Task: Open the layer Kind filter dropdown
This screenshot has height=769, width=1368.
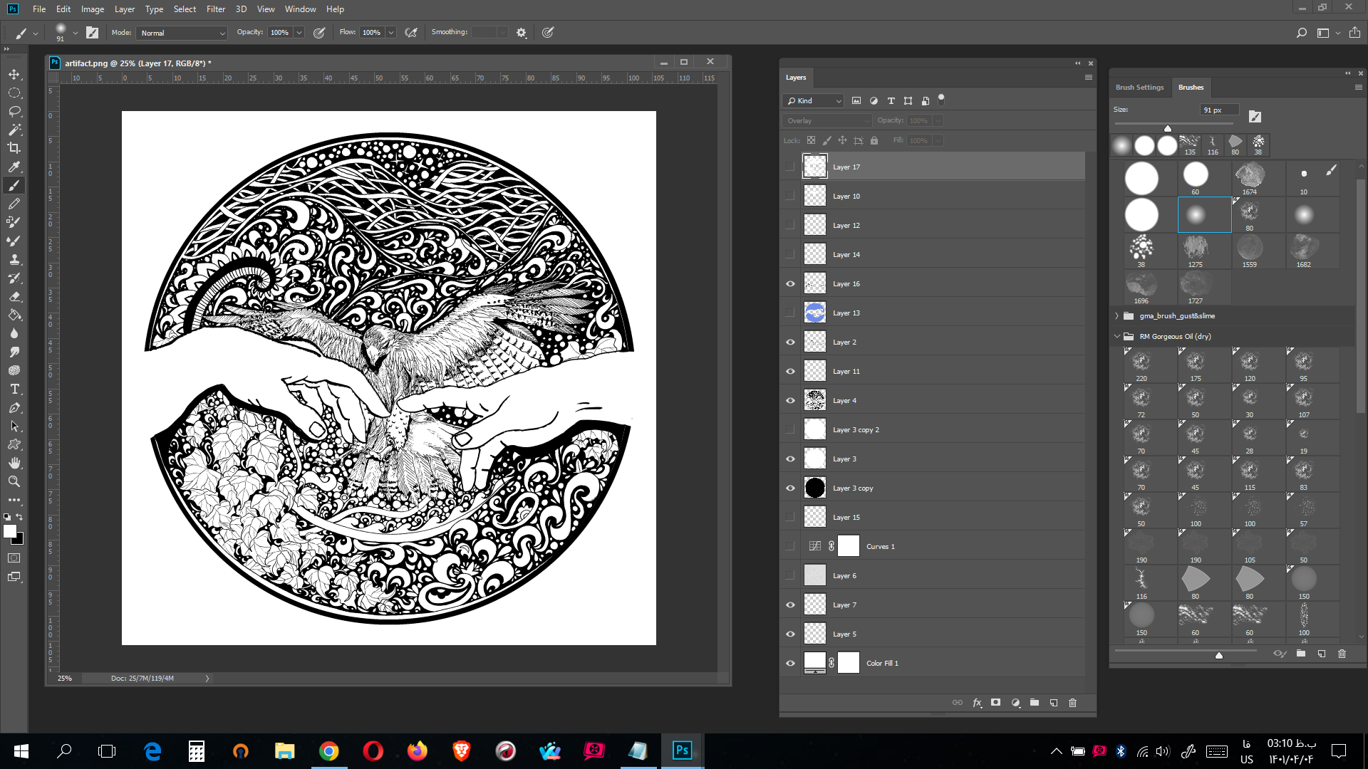Action: point(814,101)
